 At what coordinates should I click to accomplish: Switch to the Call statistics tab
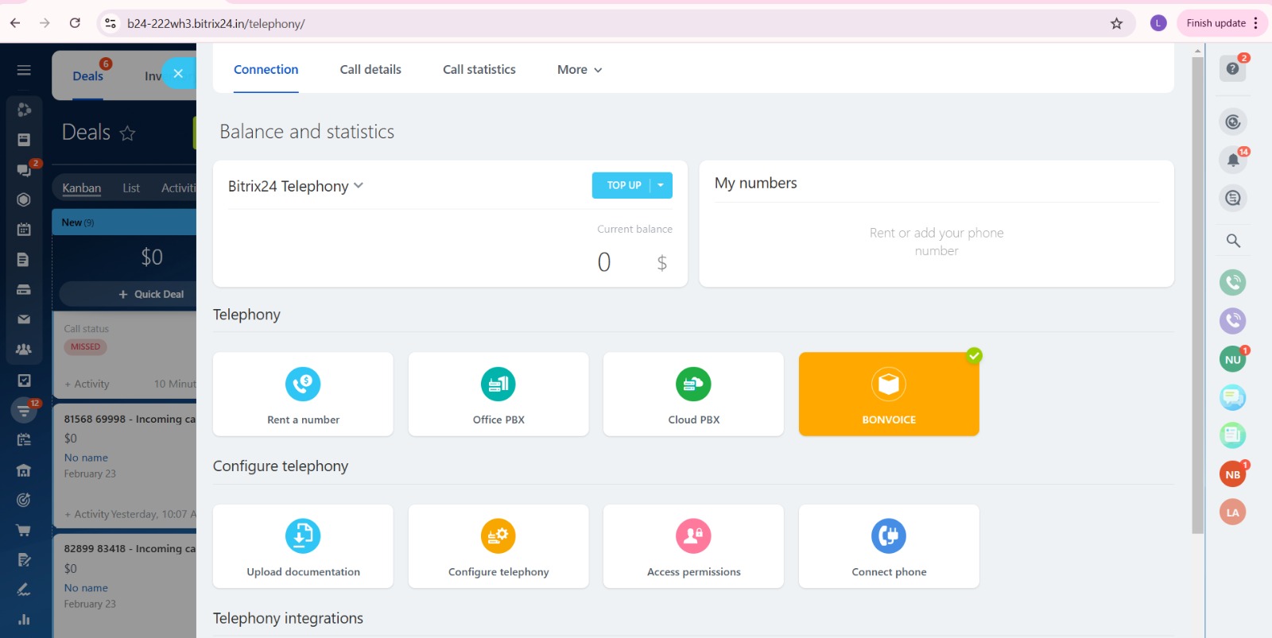(479, 70)
